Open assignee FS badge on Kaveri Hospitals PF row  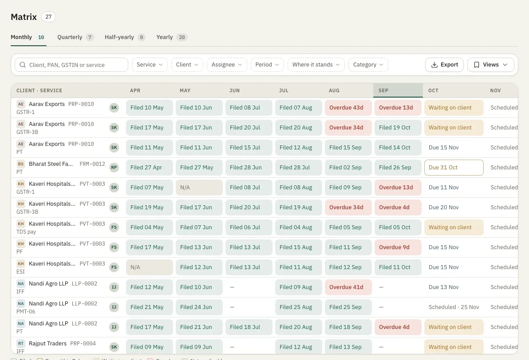[x=114, y=247]
